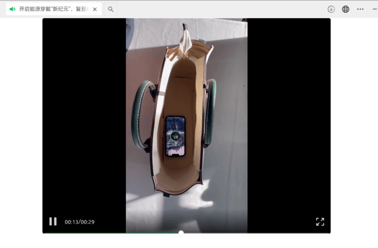Click the right black letterbox of video
This screenshot has width=378, height=248.
289,118
